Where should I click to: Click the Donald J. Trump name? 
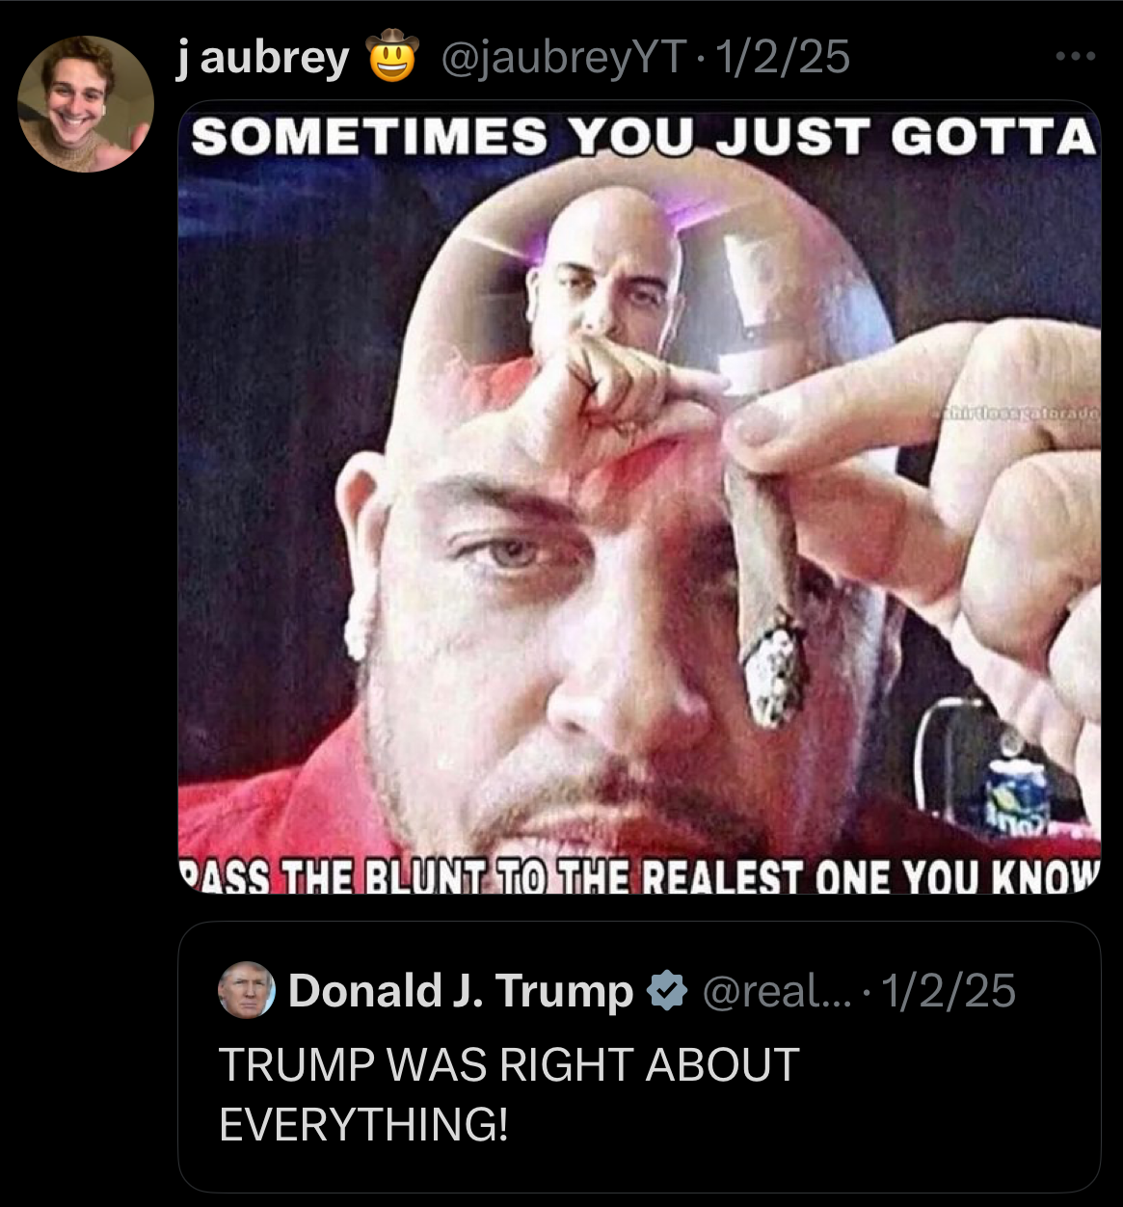point(460,991)
